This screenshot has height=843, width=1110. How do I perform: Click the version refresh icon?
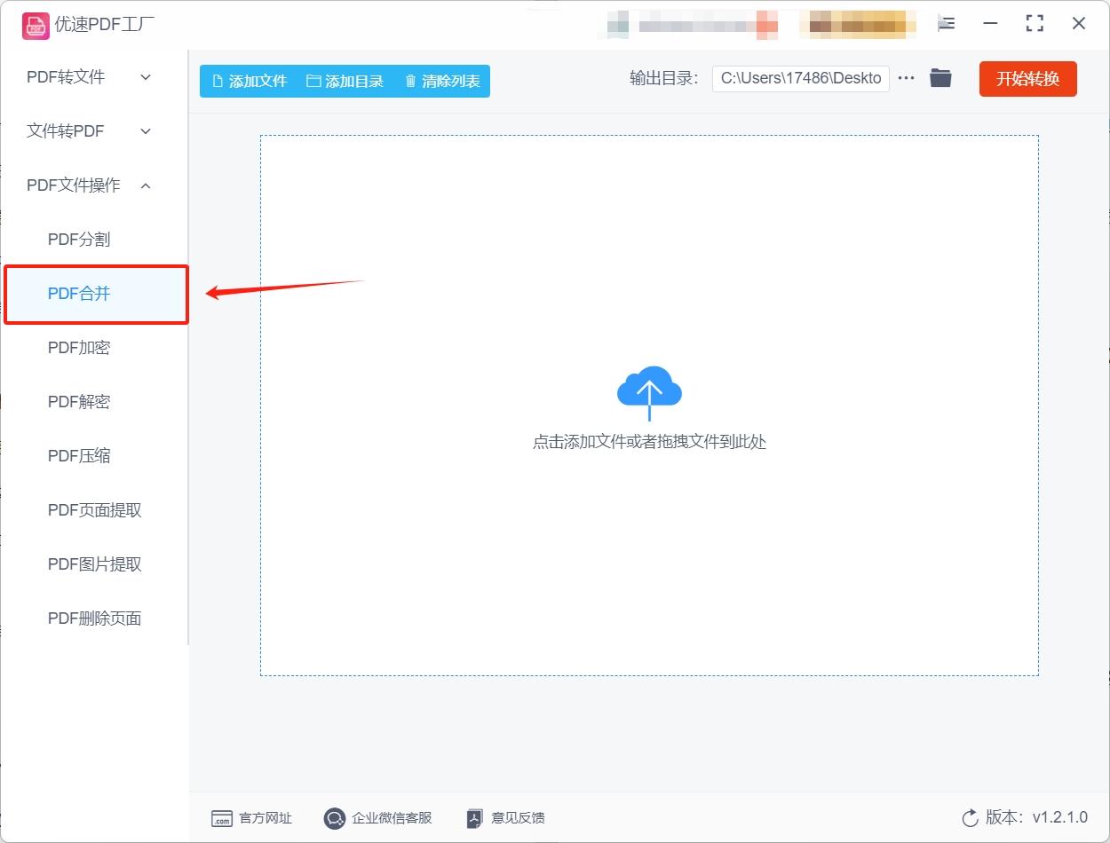pyautogui.click(x=970, y=817)
